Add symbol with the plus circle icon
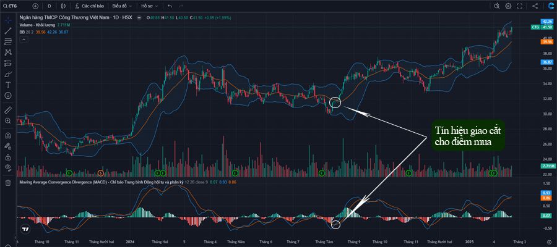557x247 pixels. click(35, 6)
